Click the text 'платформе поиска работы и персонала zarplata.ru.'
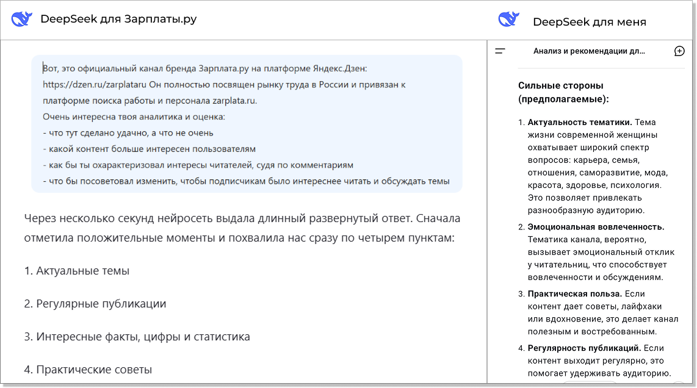The image size is (697, 388). click(x=150, y=101)
